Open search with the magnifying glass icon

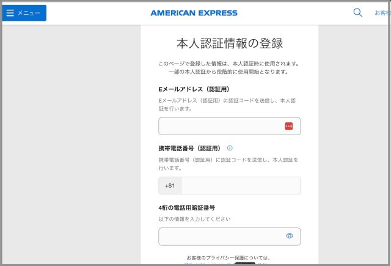pos(358,12)
